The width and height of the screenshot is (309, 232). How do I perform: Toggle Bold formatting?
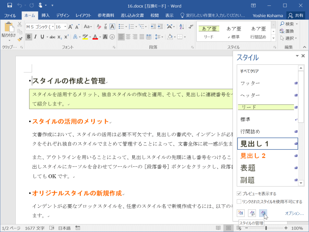(x=29, y=37)
